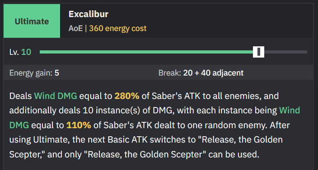Click the highlighted 110% multiplier value
Screen dimensions: 318x170
tap(79, 125)
